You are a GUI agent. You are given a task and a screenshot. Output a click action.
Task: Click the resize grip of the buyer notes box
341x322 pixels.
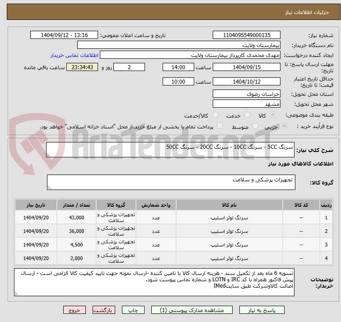[16, 294]
